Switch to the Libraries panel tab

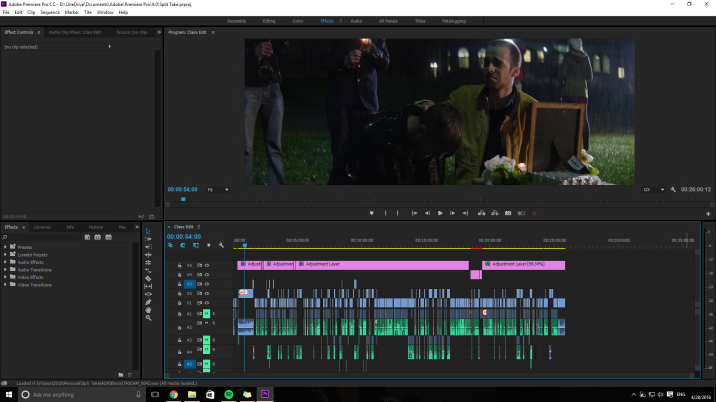click(x=42, y=227)
